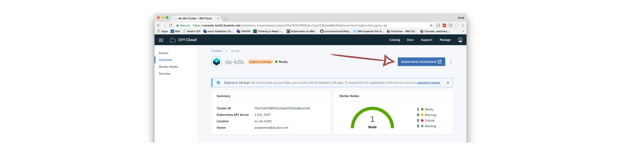Open the Amal's ICP bookmark
Image resolution: width=621 pixels, height=149 pixels.
point(192,31)
